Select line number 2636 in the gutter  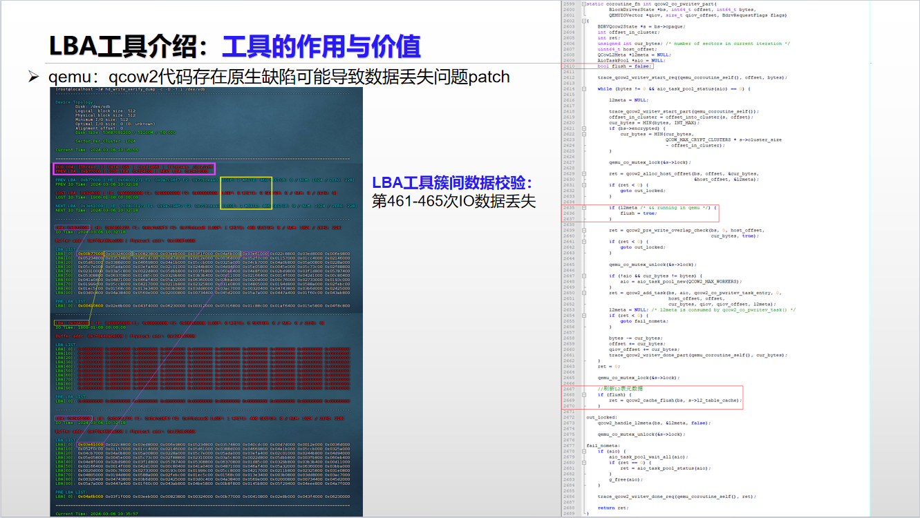tap(569, 213)
